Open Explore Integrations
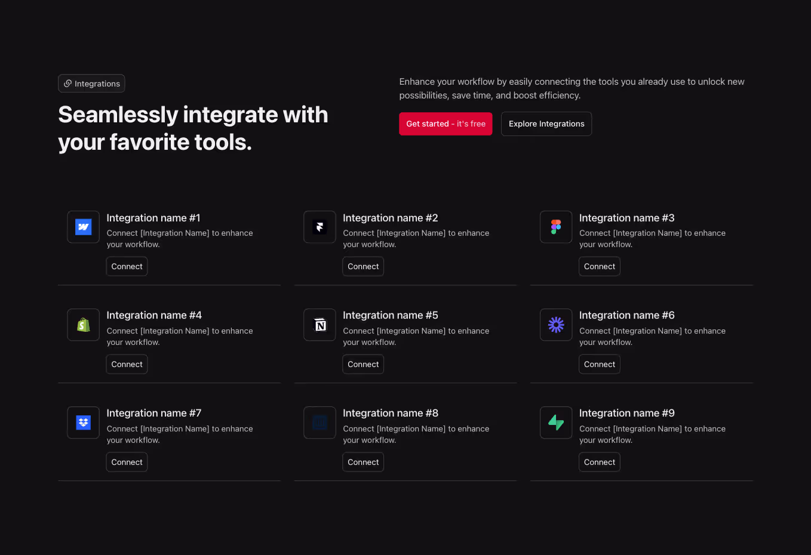The width and height of the screenshot is (811, 555). point(546,124)
